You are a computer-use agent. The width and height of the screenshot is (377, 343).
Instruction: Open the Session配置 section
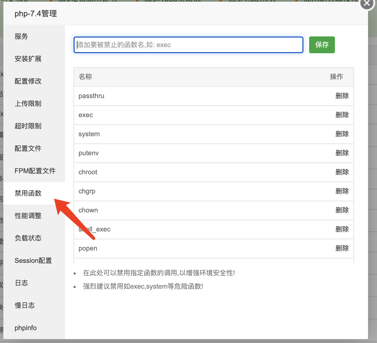33,260
